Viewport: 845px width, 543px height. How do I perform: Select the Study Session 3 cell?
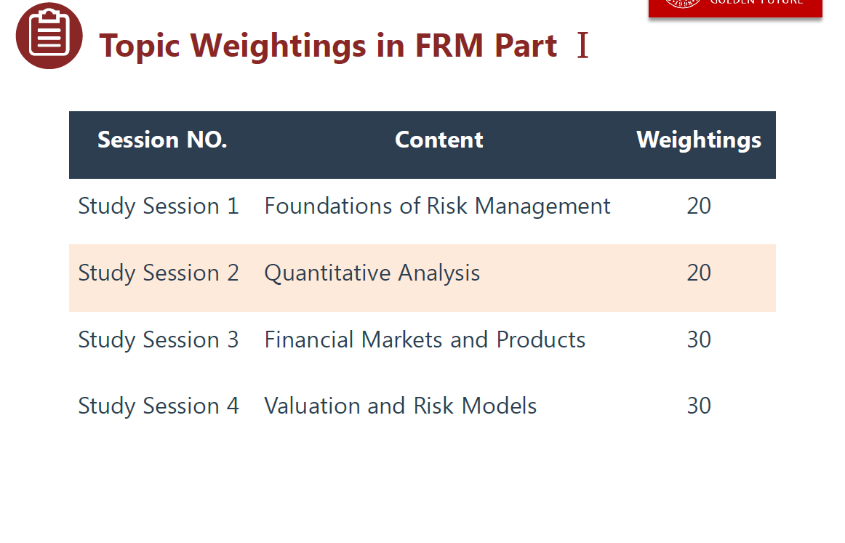[x=159, y=340]
